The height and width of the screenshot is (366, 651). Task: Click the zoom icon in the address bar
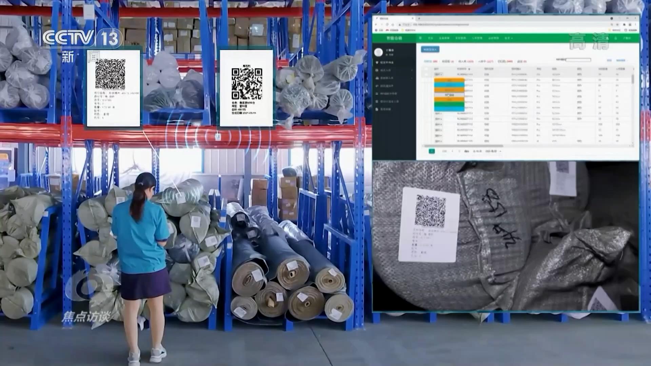pyautogui.click(x=612, y=24)
